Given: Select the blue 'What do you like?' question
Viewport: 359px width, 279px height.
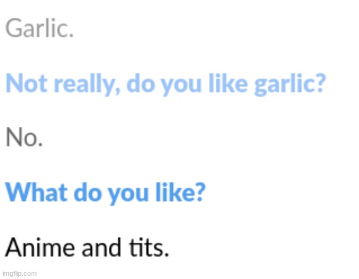Looking at the screenshot, I should (x=106, y=193).
